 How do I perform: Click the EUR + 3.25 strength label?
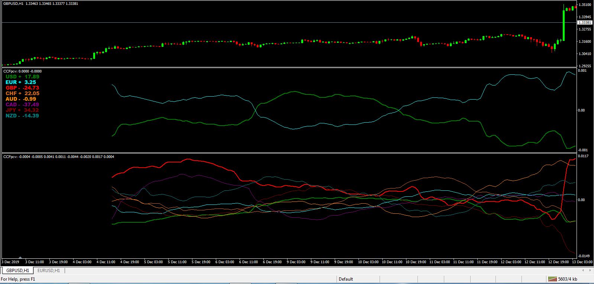click(21, 82)
